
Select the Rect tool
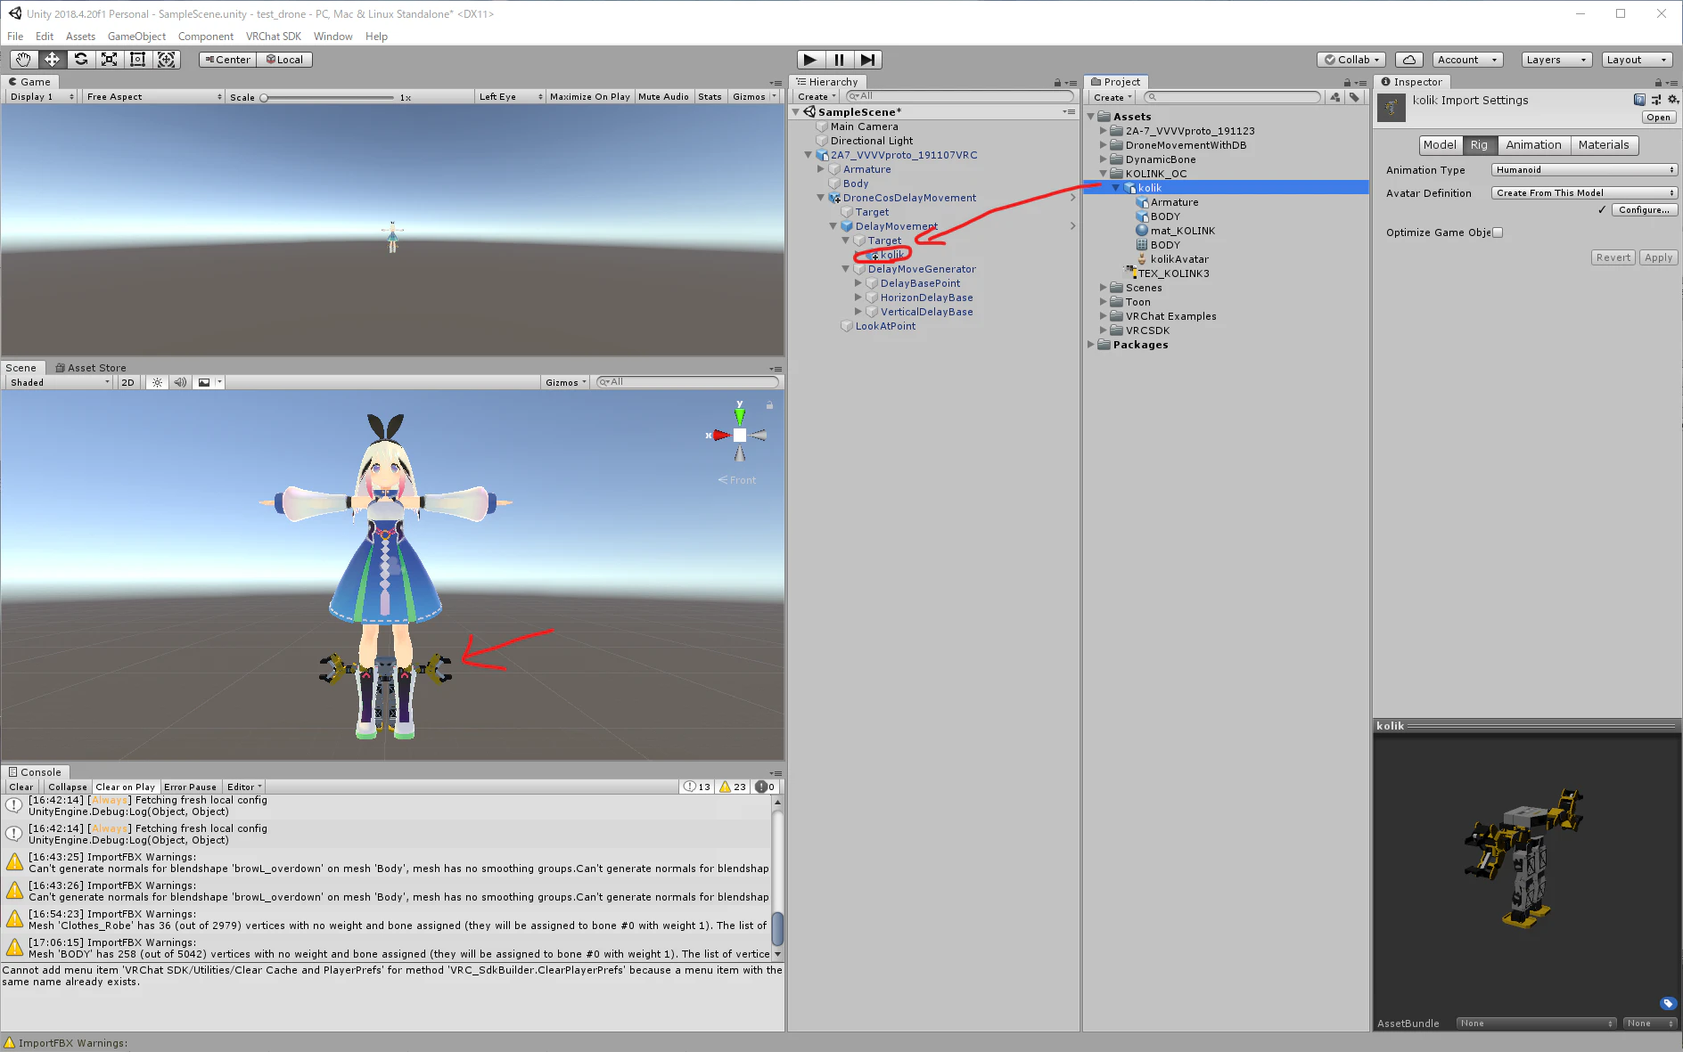coord(137,60)
